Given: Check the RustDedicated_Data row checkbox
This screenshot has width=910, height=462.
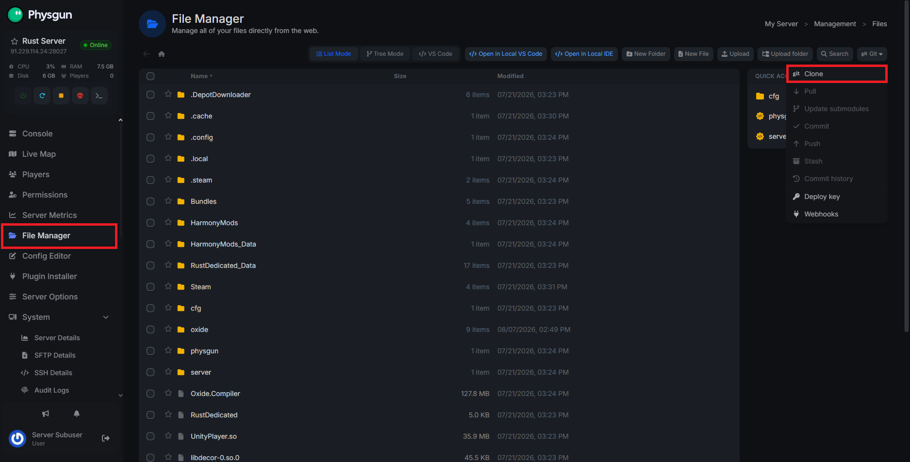Looking at the screenshot, I should (x=150, y=265).
